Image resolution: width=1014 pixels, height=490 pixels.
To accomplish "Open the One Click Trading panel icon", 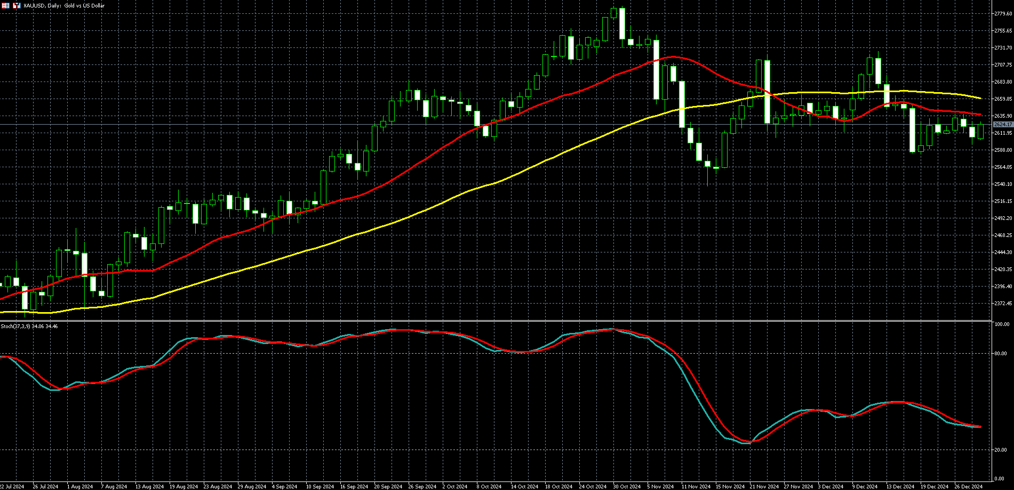I will coord(6,5).
